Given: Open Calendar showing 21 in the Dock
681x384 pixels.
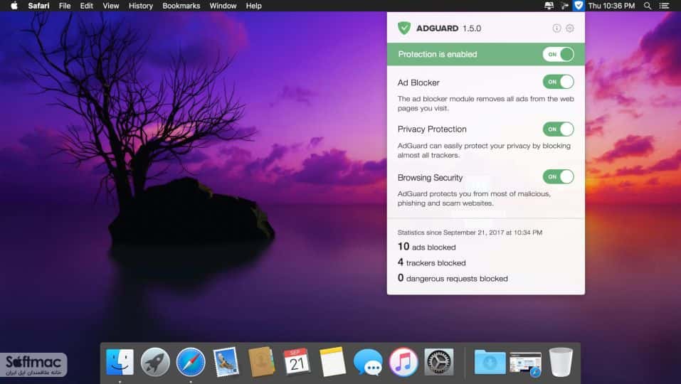Looking at the screenshot, I should [297, 361].
